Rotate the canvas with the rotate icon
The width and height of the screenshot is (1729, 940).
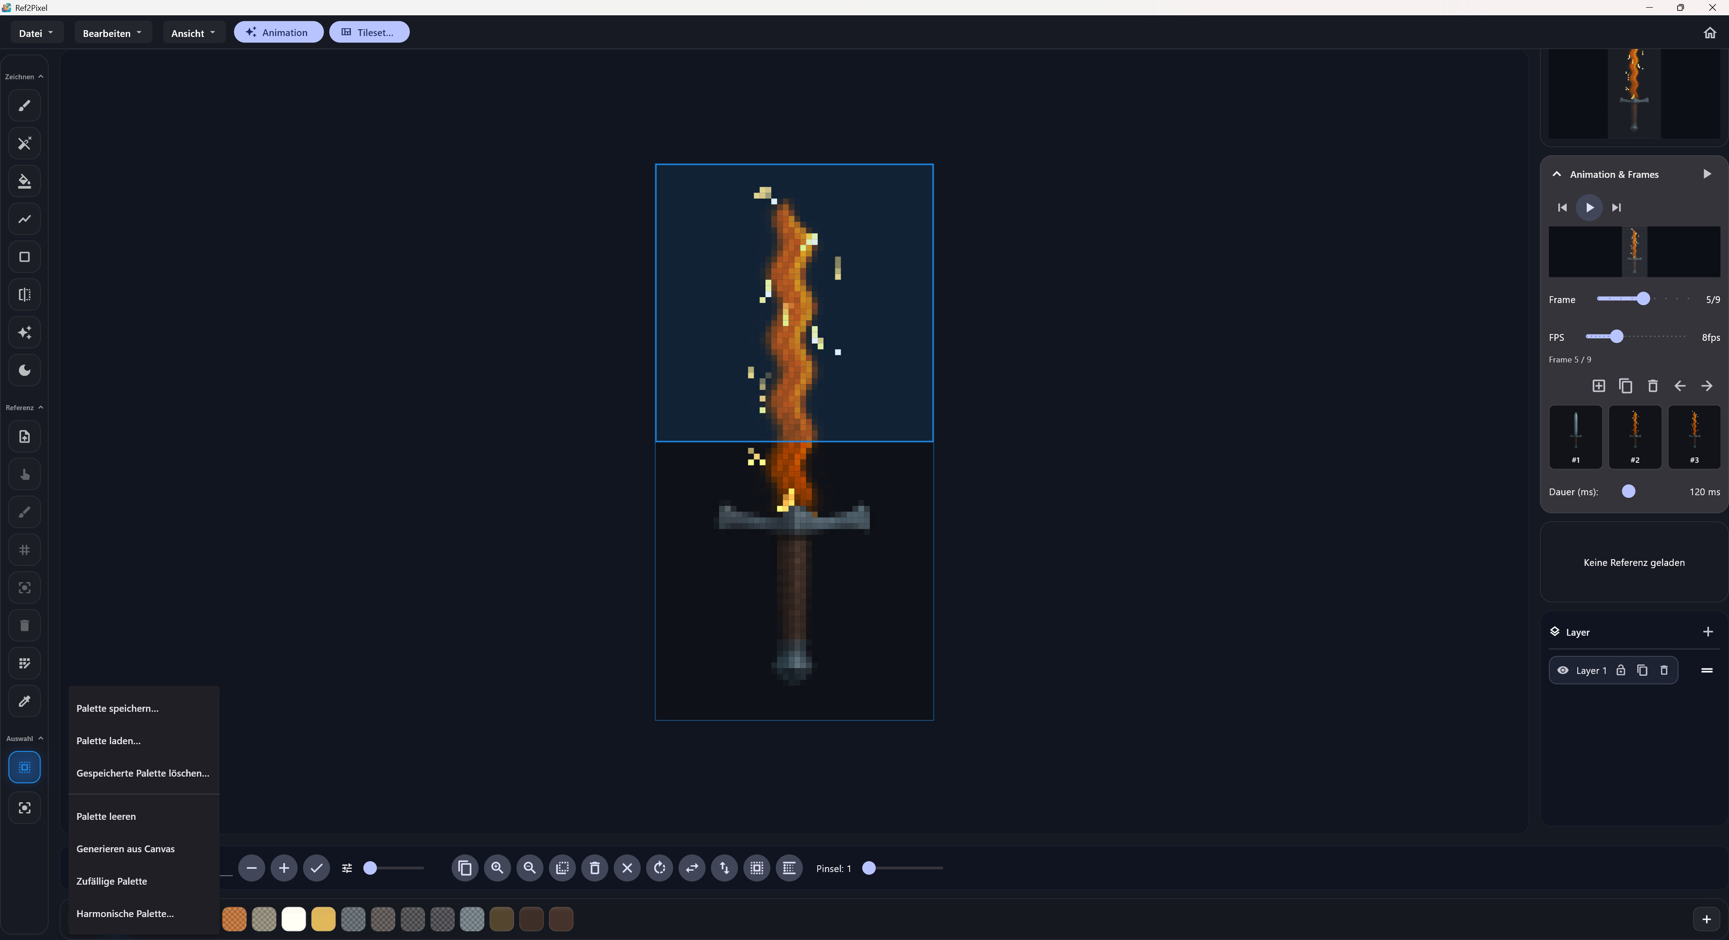pos(659,868)
